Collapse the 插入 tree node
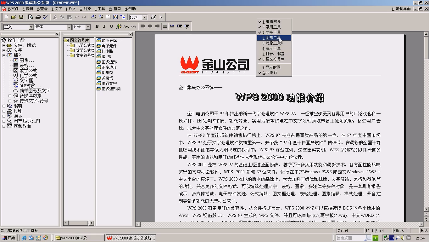This screenshot has height=242, width=429. pos(4,55)
